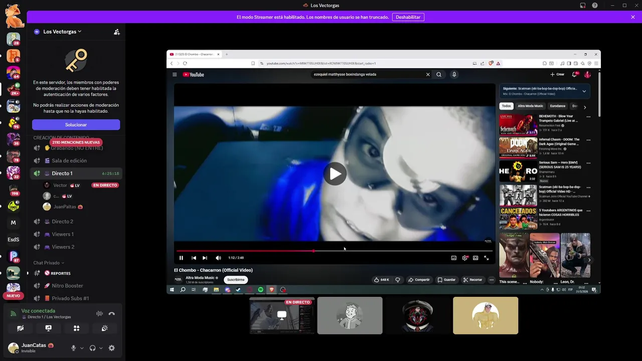This screenshot has height=361, width=642.
Task: Open Discord user settings gear
Action: tap(111, 348)
